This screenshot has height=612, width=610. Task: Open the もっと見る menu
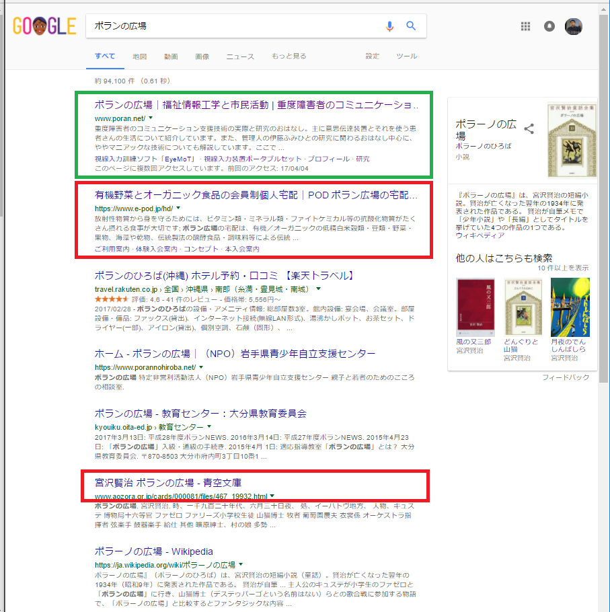tap(289, 56)
